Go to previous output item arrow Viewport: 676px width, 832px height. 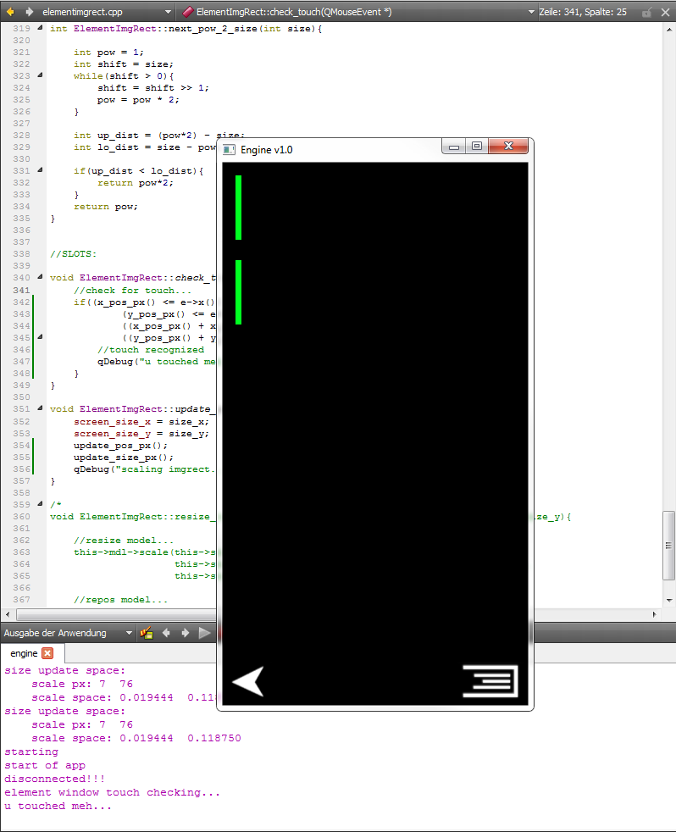coord(166,633)
